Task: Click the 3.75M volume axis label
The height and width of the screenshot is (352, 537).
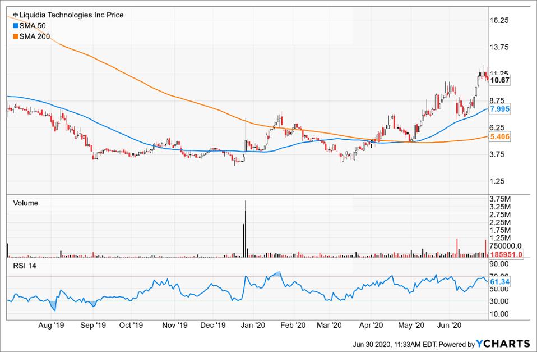Action: pos(501,199)
